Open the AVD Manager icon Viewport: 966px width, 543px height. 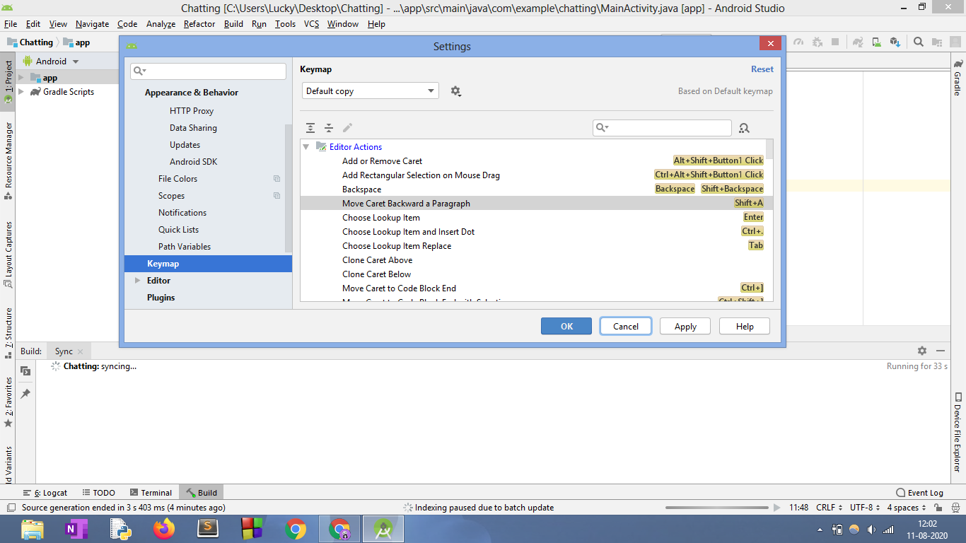click(876, 42)
